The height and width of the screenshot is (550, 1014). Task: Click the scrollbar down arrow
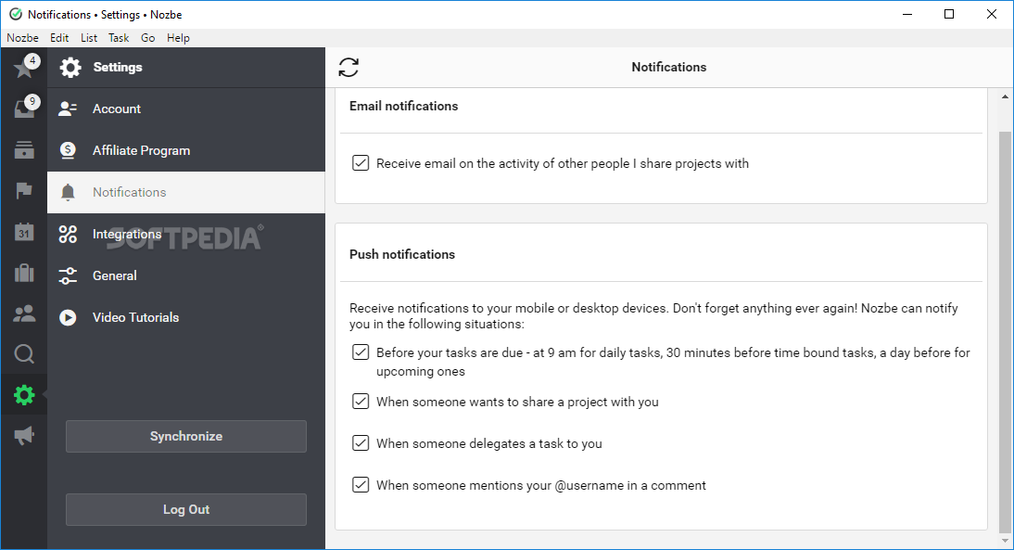pyautogui.click(x=1005, y=541)
